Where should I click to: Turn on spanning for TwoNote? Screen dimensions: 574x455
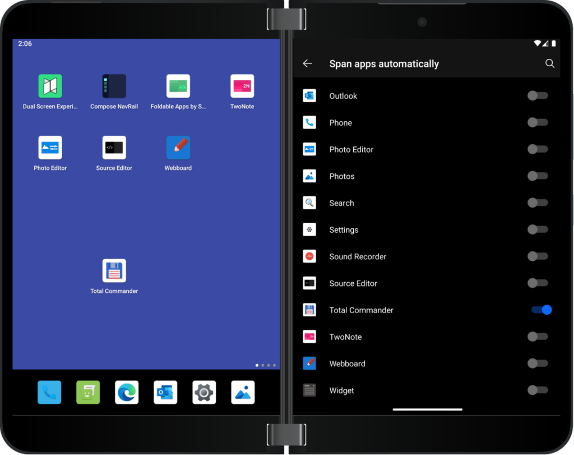point(537,337)
